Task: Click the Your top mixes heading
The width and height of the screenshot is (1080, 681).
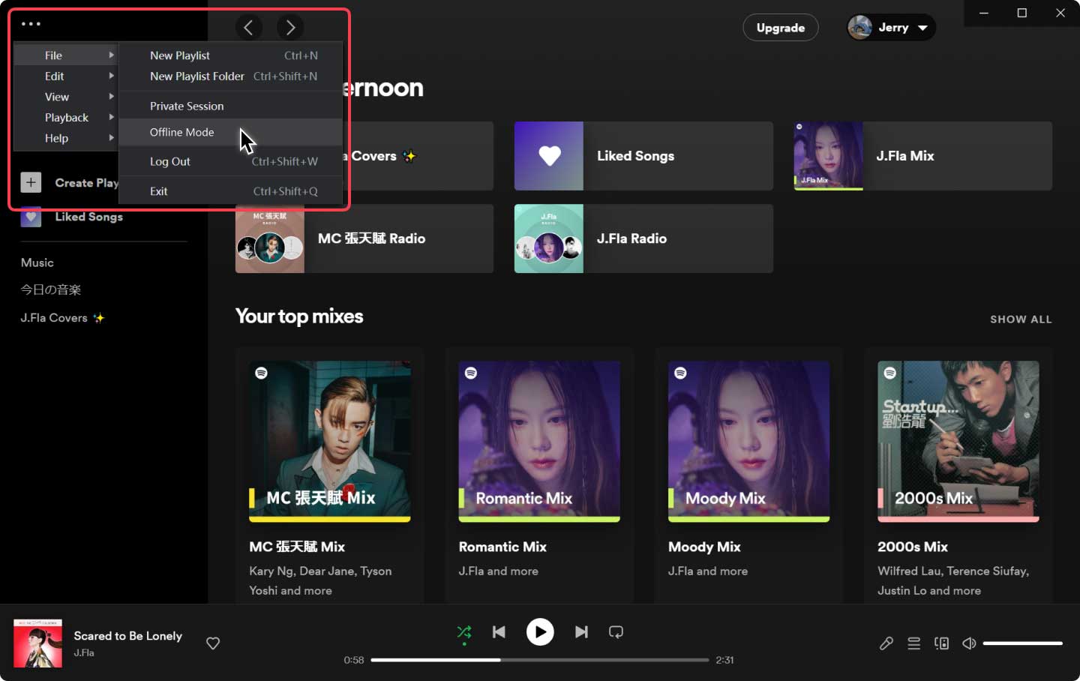Action: pos(299,316)
